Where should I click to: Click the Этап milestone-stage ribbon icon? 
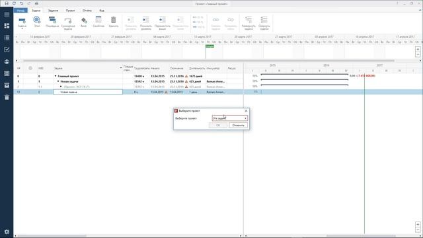click(x=37, y=22)
